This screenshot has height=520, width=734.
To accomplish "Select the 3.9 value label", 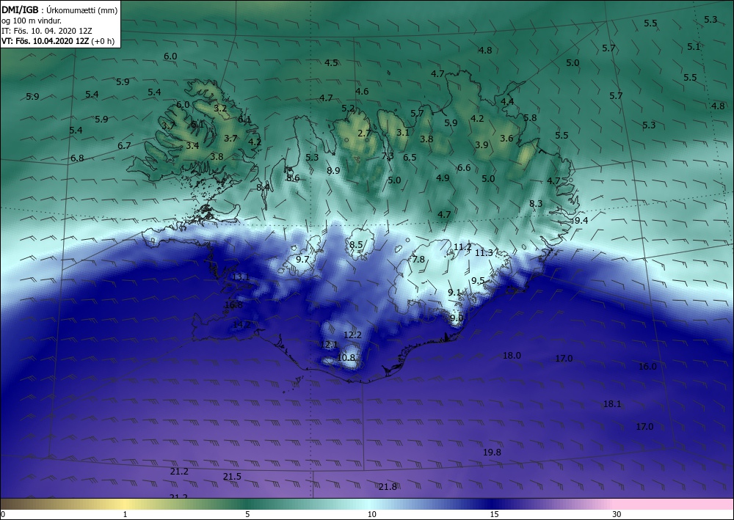I will [482, 145].
